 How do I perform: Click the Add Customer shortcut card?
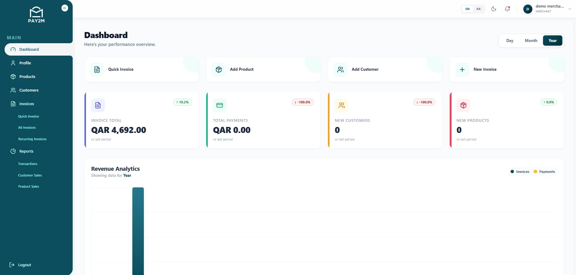point(385,70)
